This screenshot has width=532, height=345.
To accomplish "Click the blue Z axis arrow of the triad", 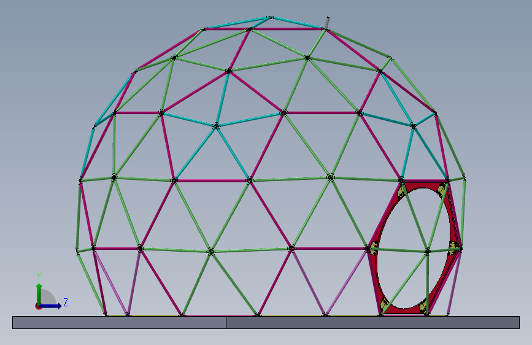I will [51, 306].
